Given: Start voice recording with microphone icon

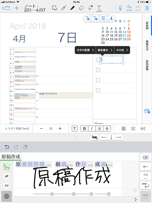Looking at the screenshot, I should pos(120,8).
